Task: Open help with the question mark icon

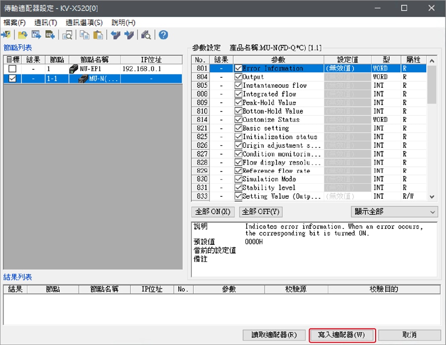Action: tap(163, 35)
